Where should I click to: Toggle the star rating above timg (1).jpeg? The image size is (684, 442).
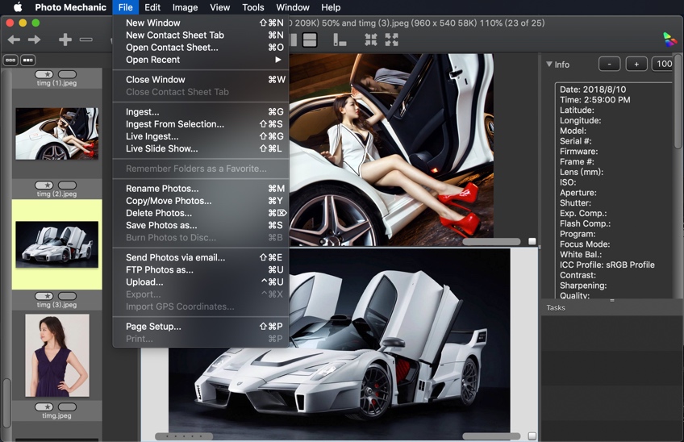click(44, 74)
